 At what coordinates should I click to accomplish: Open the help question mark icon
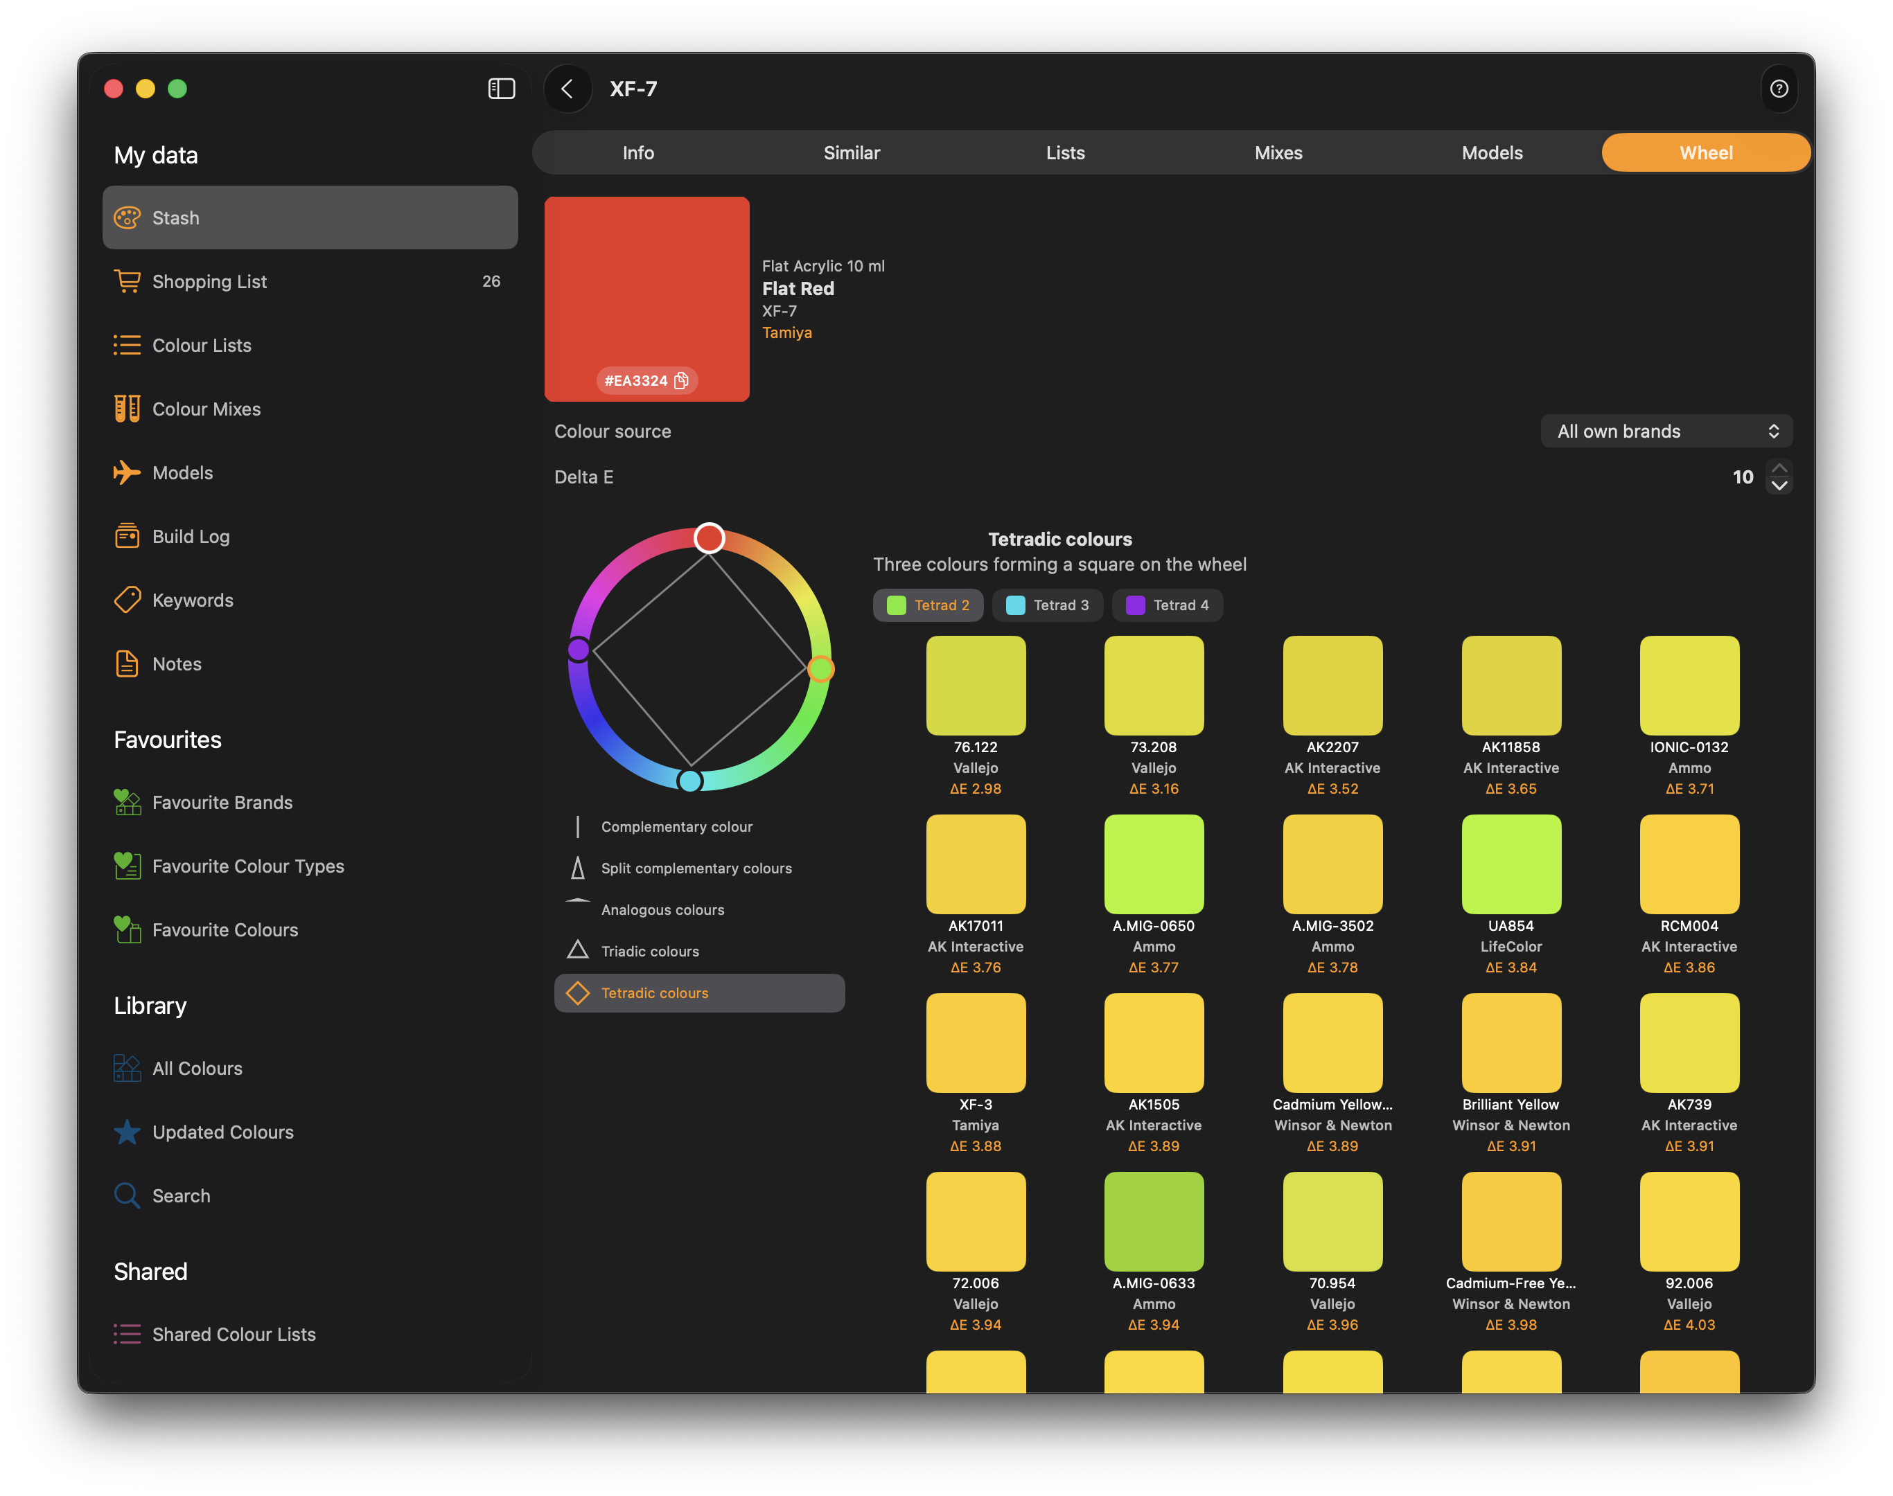[1778, 89]
